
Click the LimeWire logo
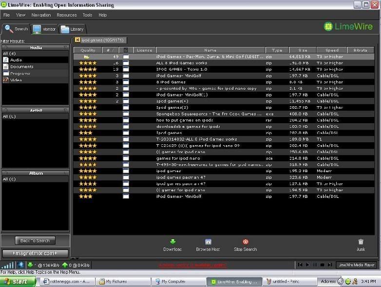(348, 26)
